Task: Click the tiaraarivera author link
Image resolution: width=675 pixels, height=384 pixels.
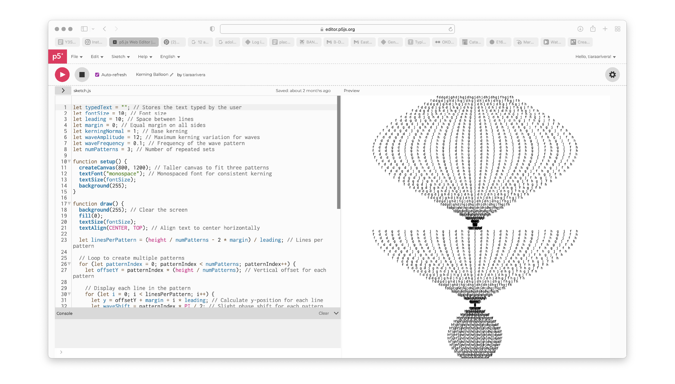Action: [194, 75]
